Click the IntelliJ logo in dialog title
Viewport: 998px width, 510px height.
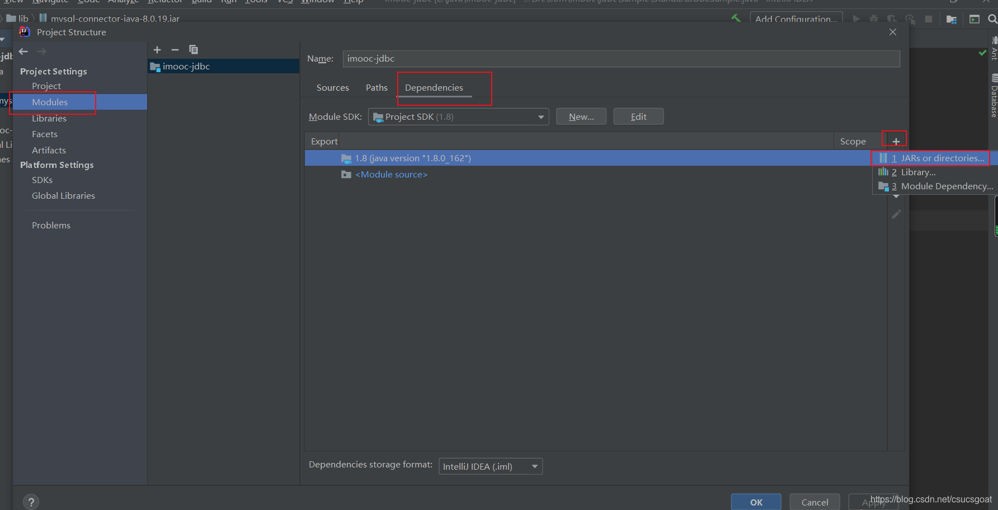pos(25,32)
